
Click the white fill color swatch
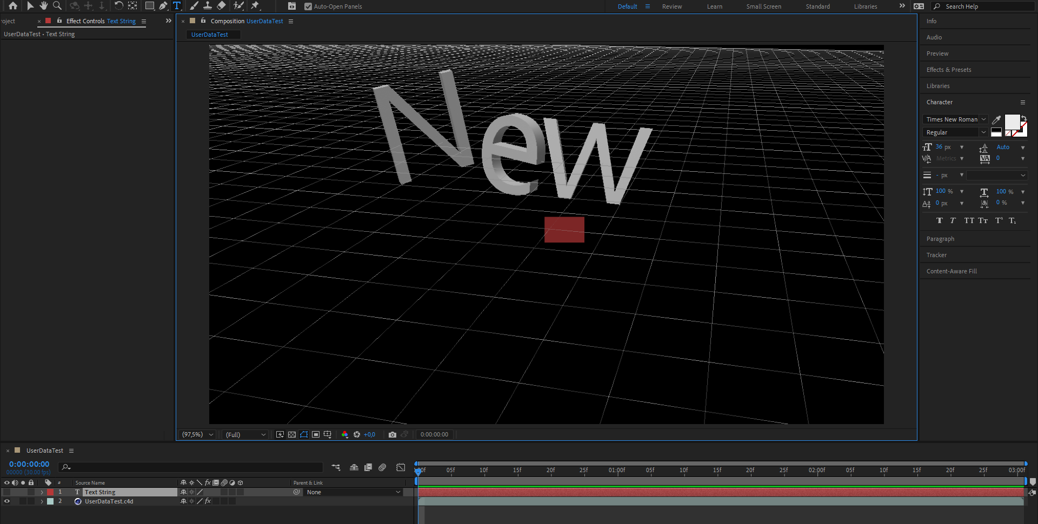[x=1012, y=122]
